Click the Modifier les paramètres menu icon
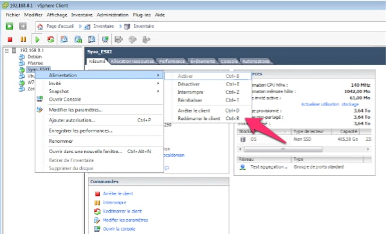386x234 pixels. point(40,110)
